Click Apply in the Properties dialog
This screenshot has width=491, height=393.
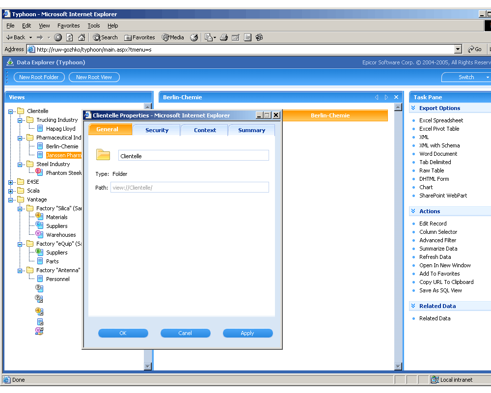[247, 333]
